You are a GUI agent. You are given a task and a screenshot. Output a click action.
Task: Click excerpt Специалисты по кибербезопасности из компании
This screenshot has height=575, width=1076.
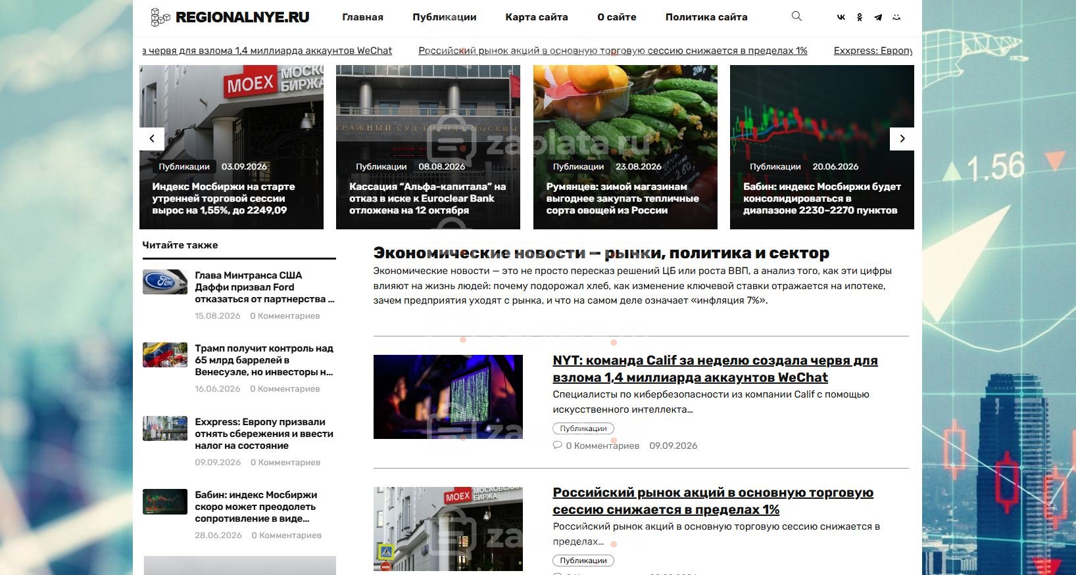coord(711,402)
